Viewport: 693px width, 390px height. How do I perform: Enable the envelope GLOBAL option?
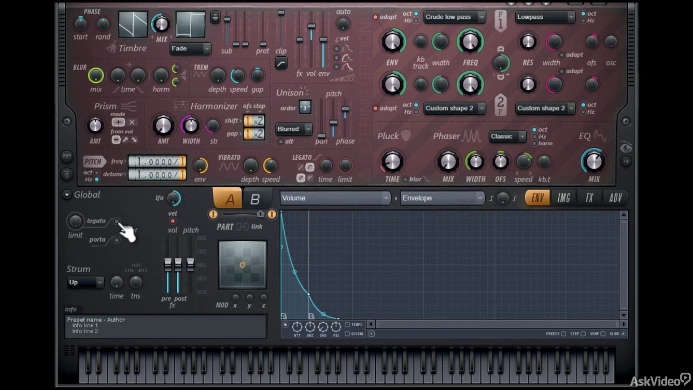(x=347, y=334)
